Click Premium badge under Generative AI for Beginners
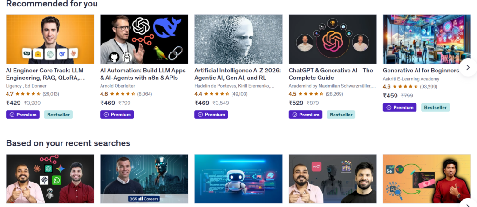This screenshot has width=477, height=207. pos(400,107)
